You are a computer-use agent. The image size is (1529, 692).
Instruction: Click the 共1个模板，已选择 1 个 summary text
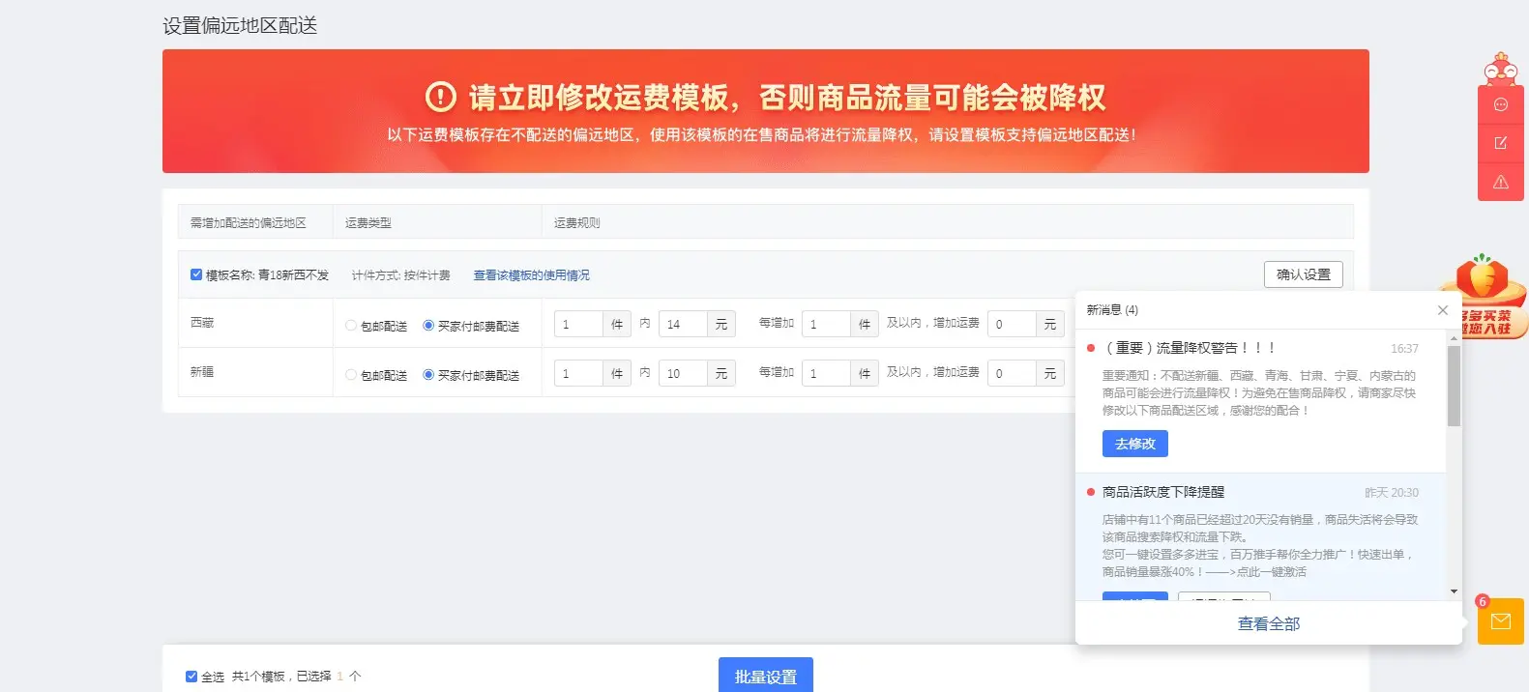tap(297, 677)
